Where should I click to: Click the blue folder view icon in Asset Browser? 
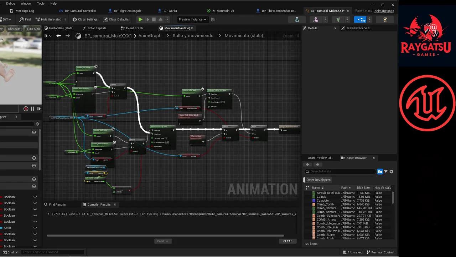[x=380, y=171]
